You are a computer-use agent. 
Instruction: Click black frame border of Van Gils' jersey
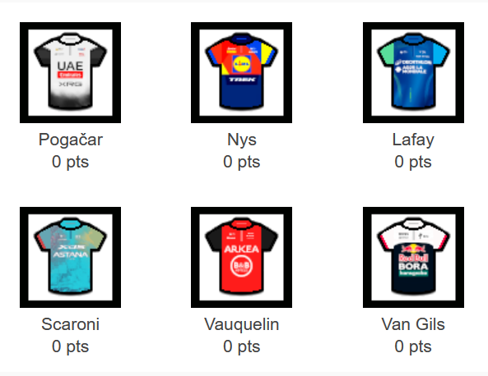click(x=413, y=210)
